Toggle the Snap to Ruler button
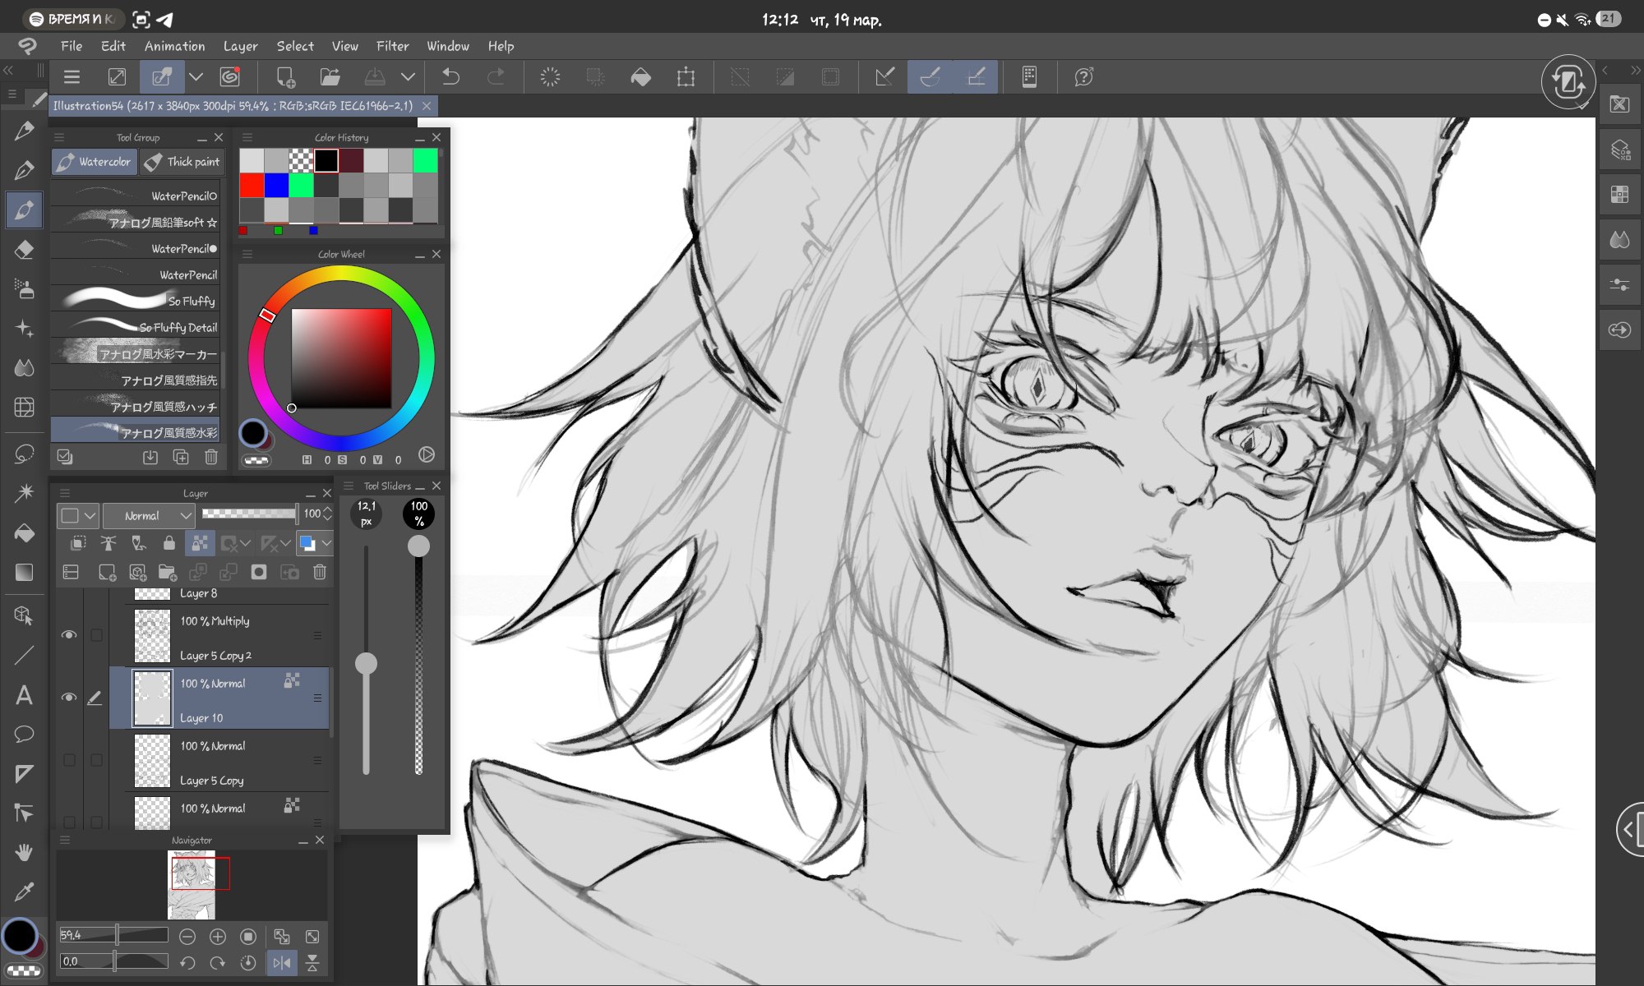Screen dimensions: 1644x986 click(x=884, y=77)
